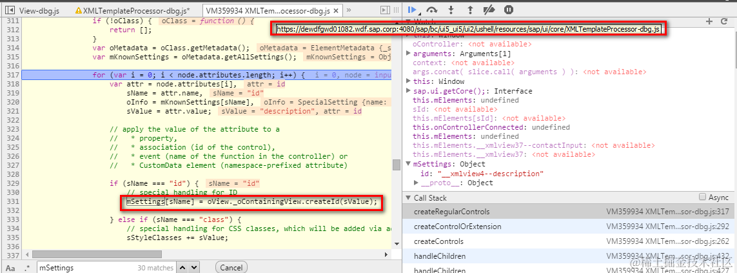This screenshot has height=273, width=737.
Task: Deactivate all breakpoints
Action: click(489, 10)
